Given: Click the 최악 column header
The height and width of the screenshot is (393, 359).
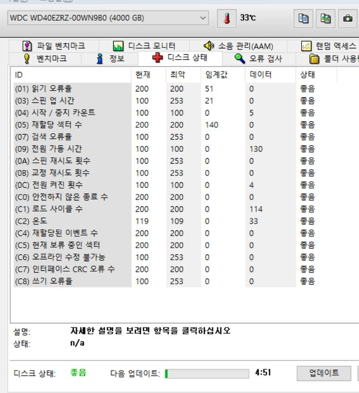Looking at the screenshot, I should (183, 75).
